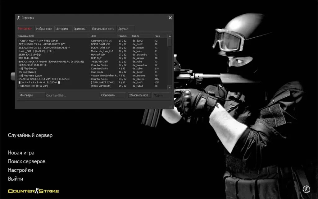Open the История tab
This screenshot has width=318, height=199.
point(62,28)
